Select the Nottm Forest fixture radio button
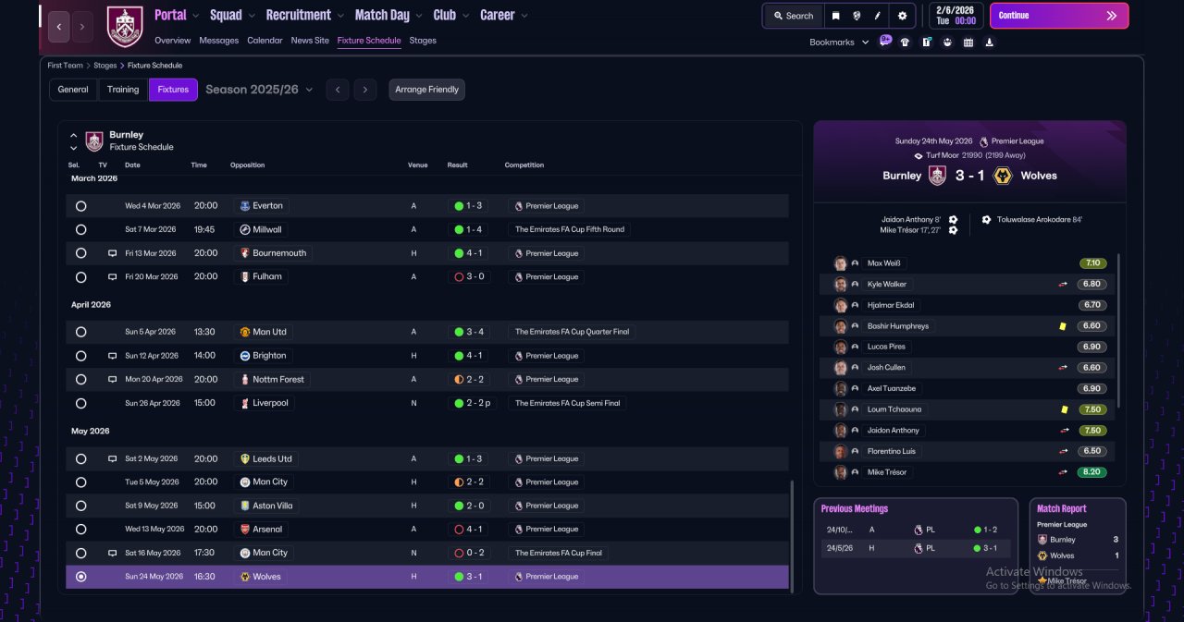This screenshot has width=1184, height=622. coord(80,379)
